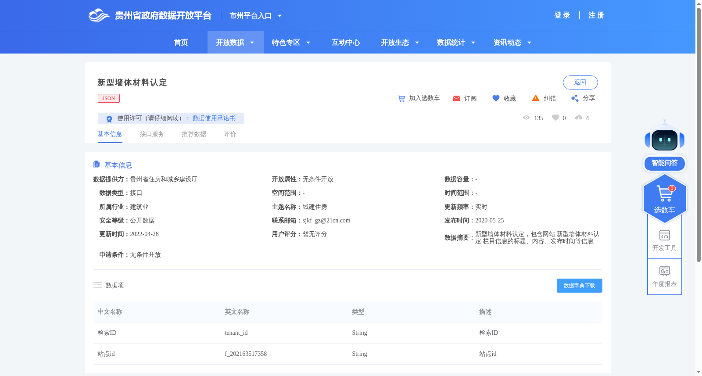Select the 基本信息 tab
This screenshot has width=702, height=376.
point(110,134)
